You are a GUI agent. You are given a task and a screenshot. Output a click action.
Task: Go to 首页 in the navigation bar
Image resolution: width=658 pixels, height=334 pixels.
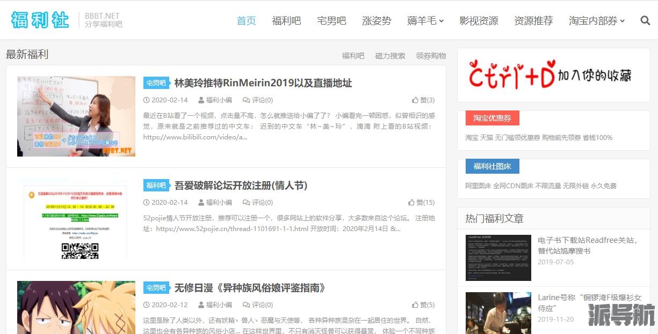247,21
